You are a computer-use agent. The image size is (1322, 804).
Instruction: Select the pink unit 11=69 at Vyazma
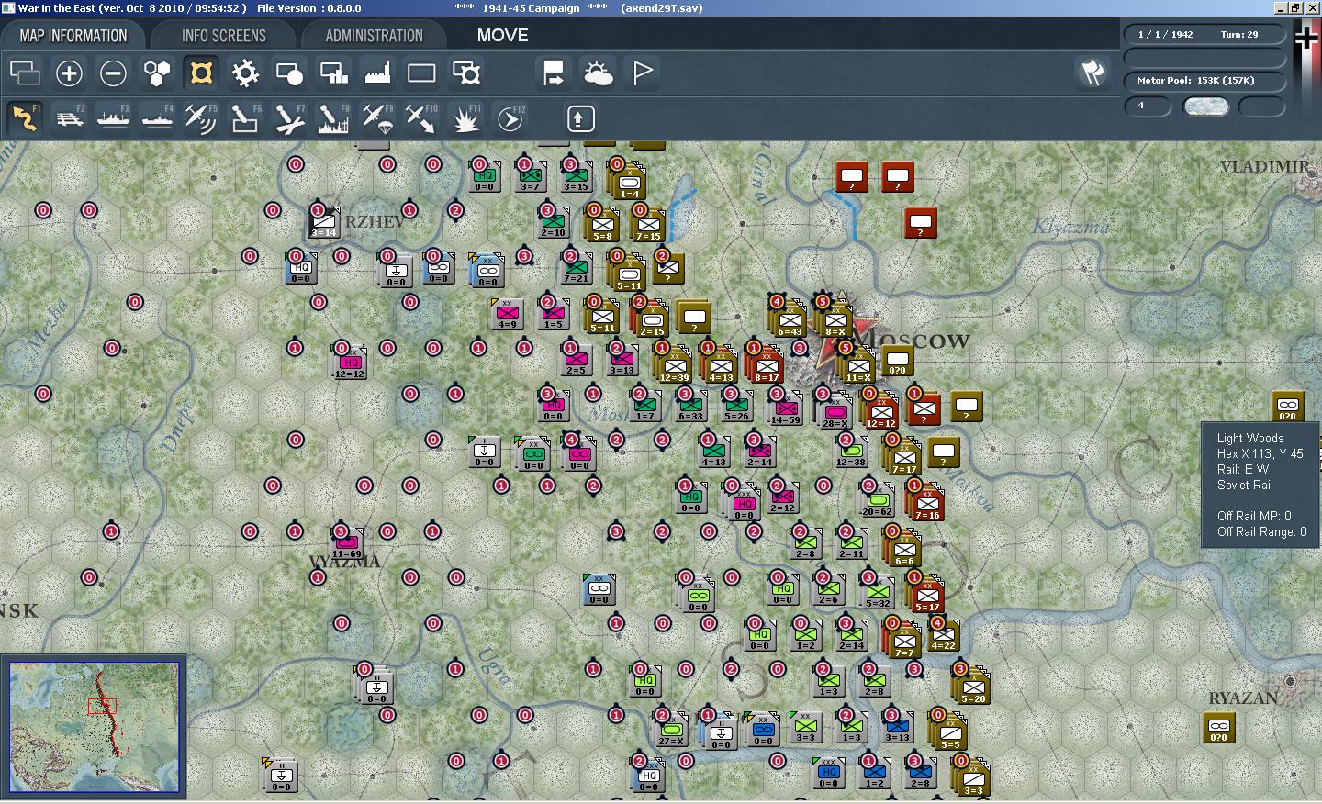(346, 543)
